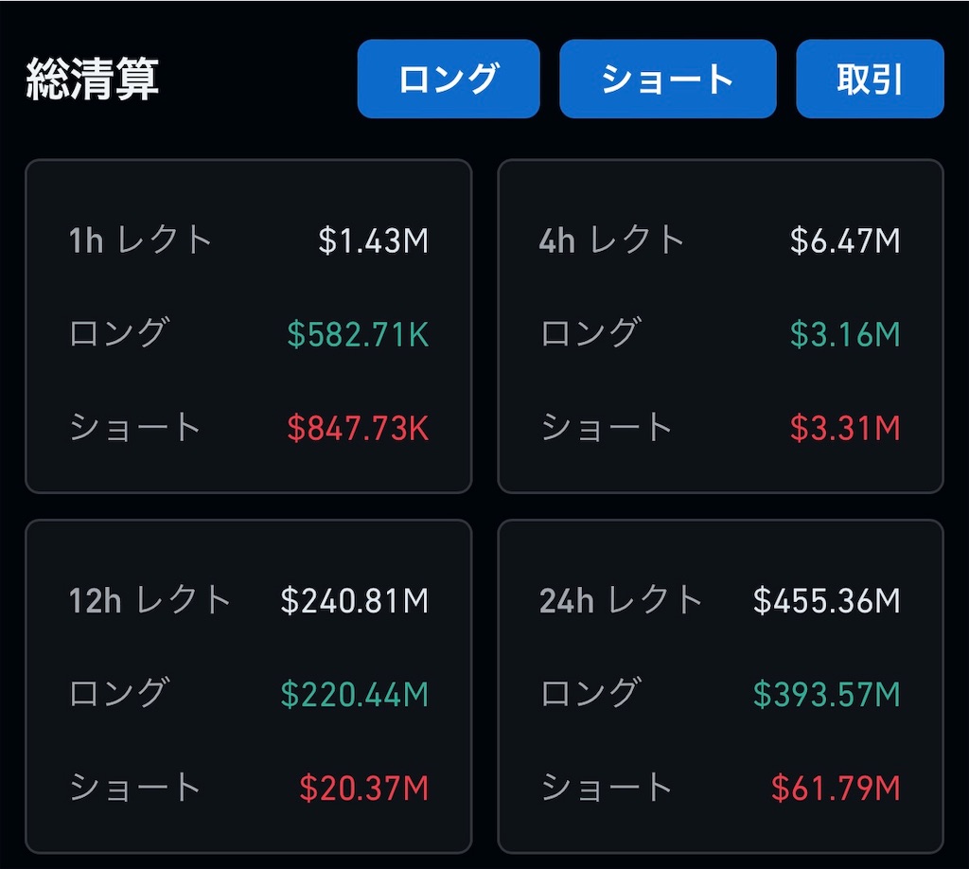Select the $220.44M long value
Screen dimensions: 969x869
click(355, 694)
